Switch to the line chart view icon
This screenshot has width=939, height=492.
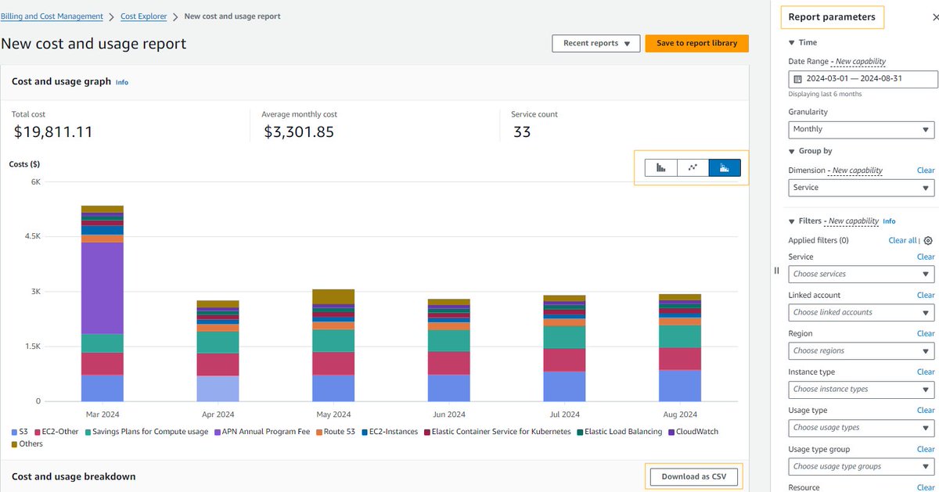(x=692, y=167)
